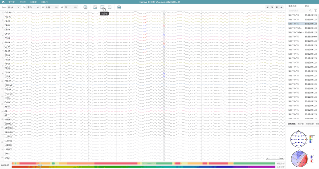Click the third blank layout icon
The image size is (319, 169).
tap(110, 7)
